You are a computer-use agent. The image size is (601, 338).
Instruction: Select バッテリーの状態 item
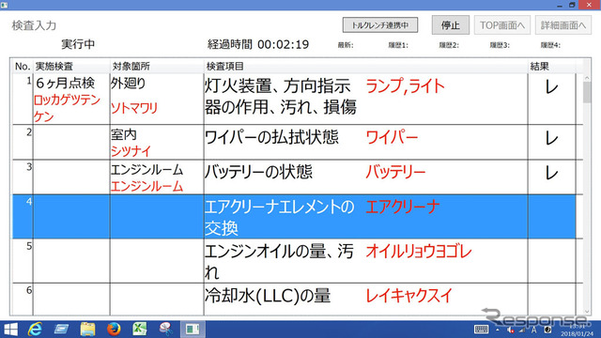click(258, 172)
